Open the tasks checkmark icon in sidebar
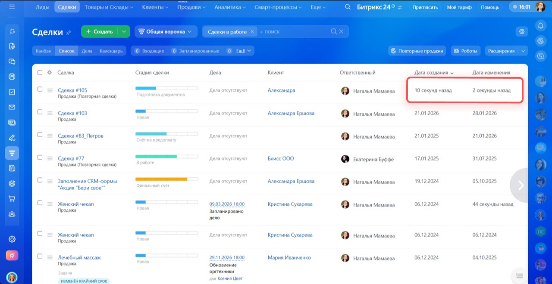The height and width of the screenshot is (284, 552). tap(12, 92)
